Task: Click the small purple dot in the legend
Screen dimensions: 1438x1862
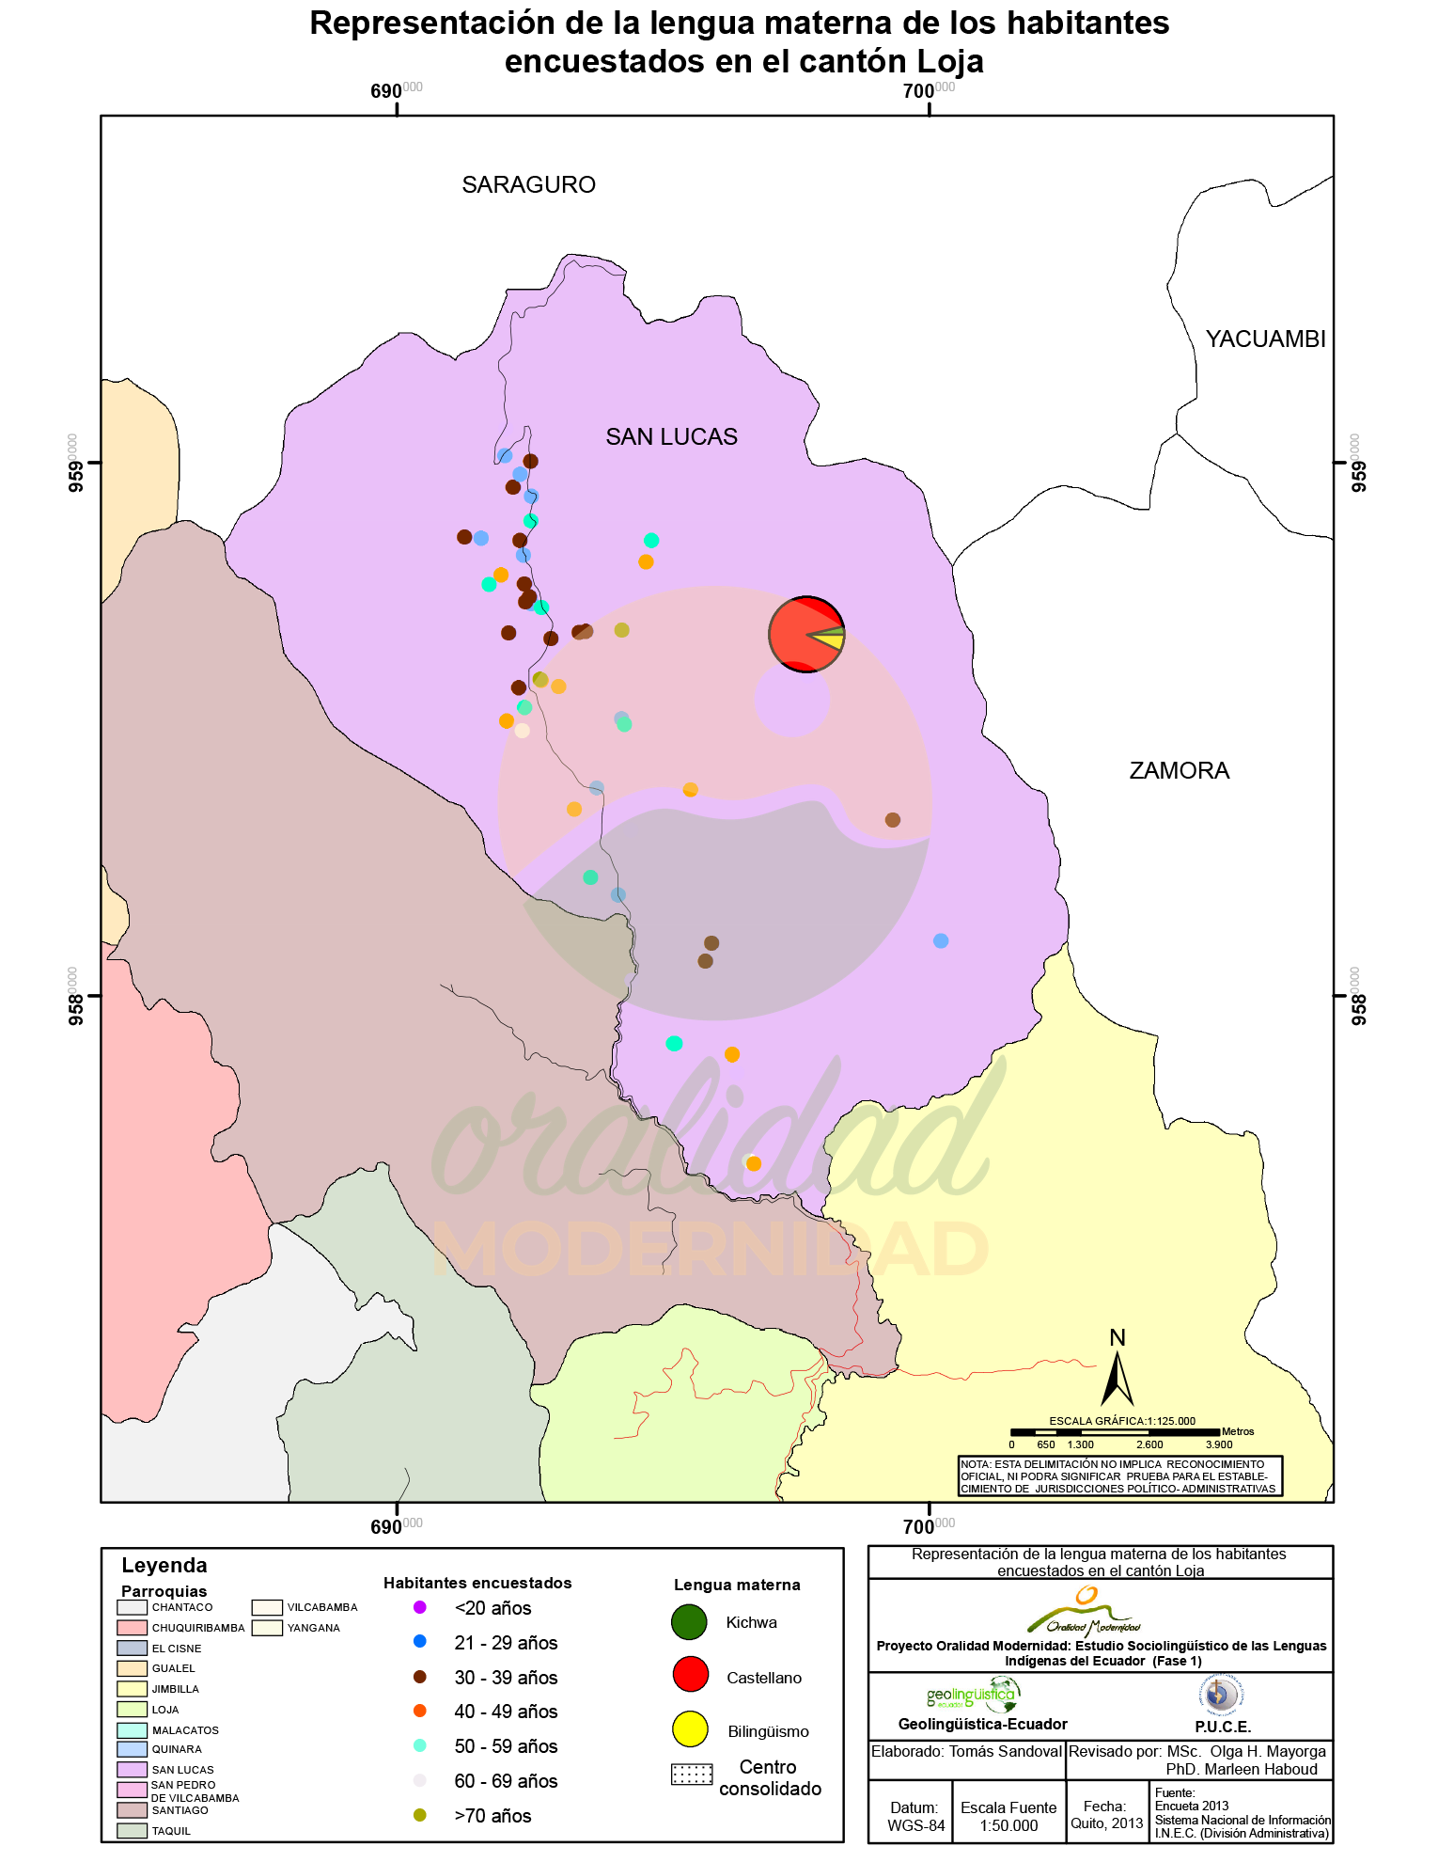Action: point(420,1607)
